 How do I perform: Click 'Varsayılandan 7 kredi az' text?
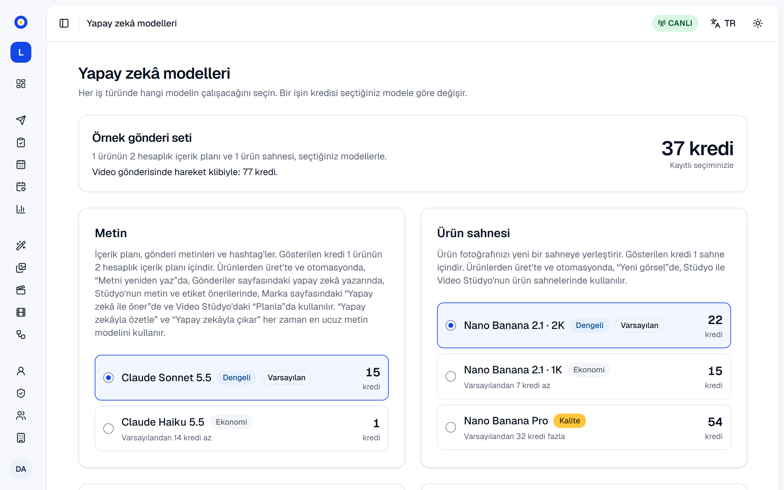point(507,385)
